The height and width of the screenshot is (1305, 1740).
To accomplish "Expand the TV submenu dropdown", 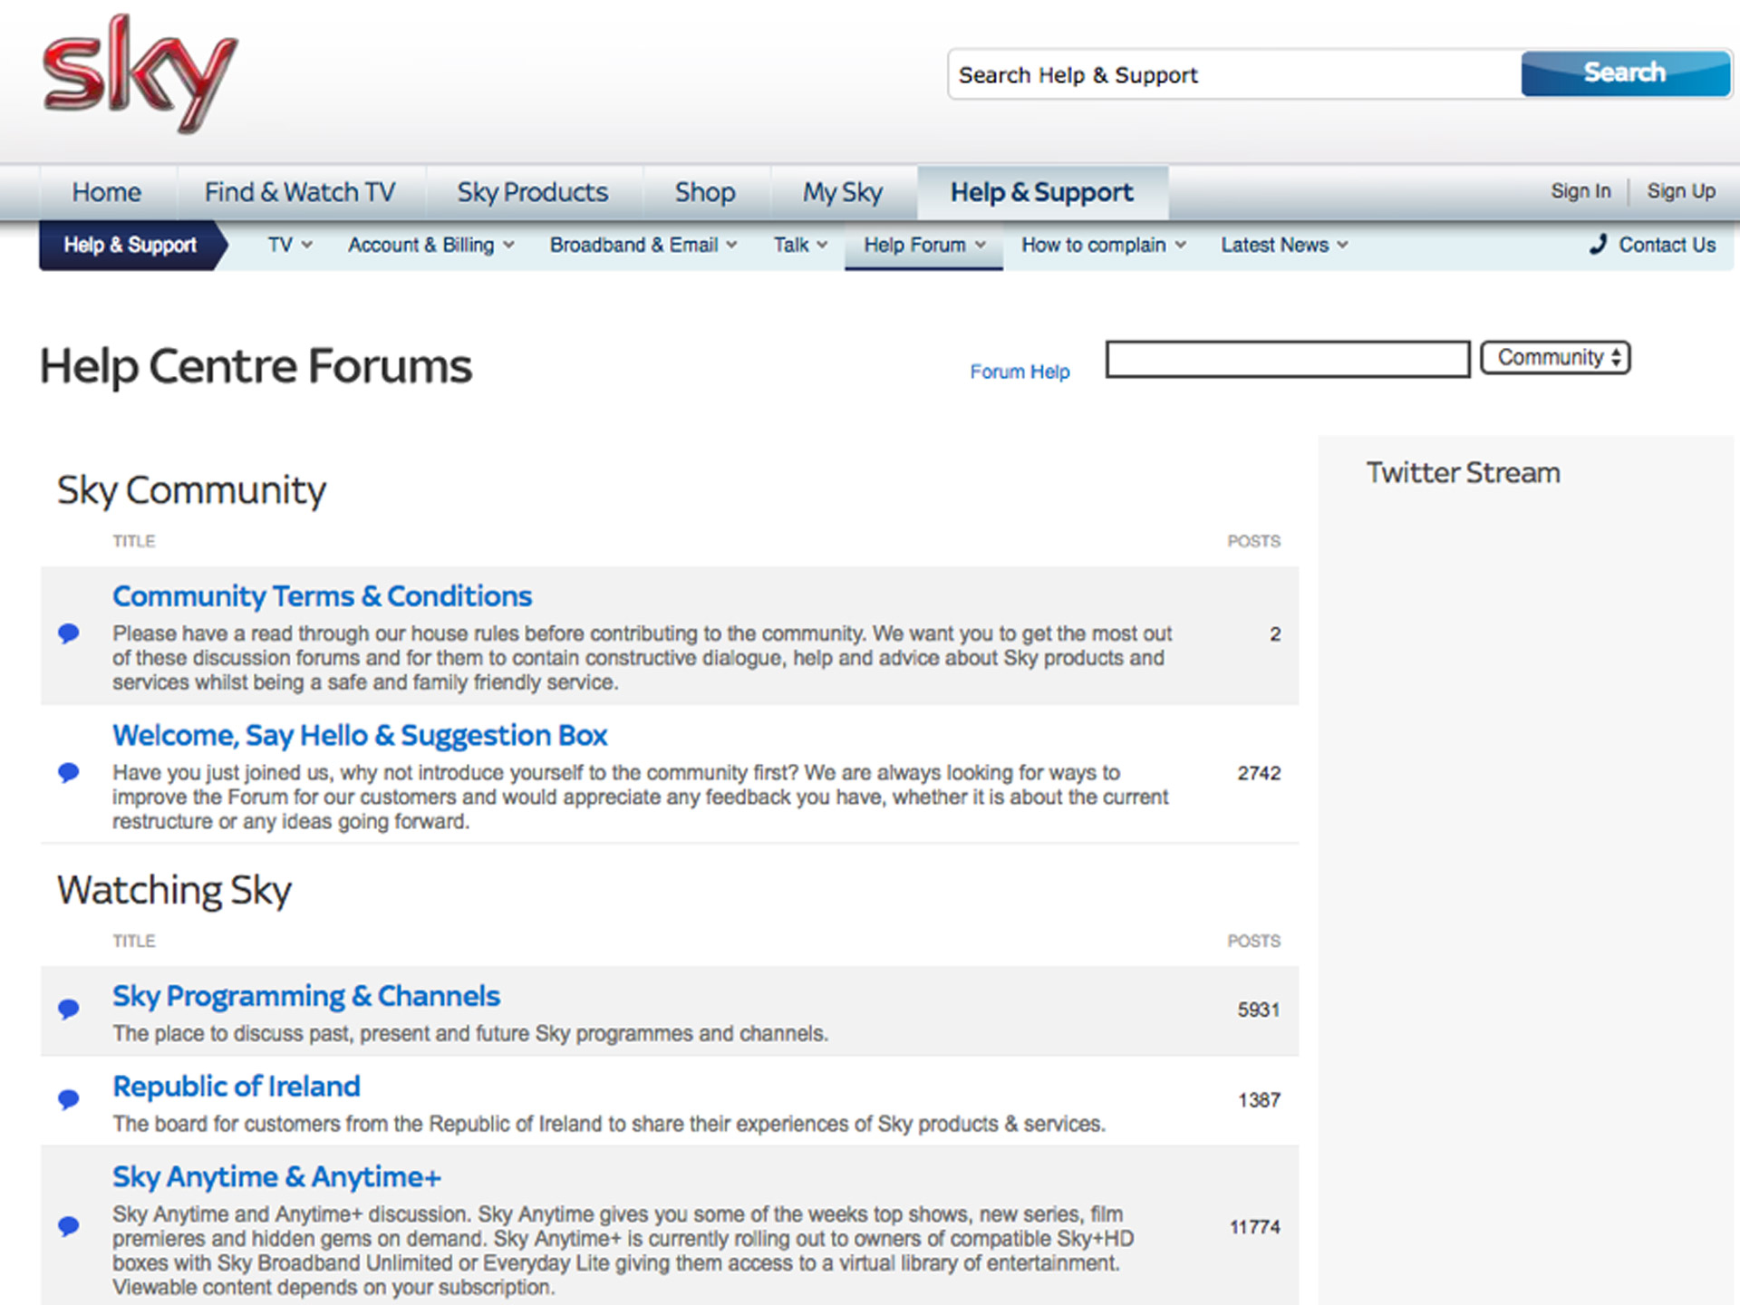I will (x=289, y=246).
